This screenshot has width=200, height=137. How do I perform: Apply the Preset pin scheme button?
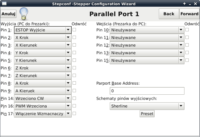click(x=147, y=114)
